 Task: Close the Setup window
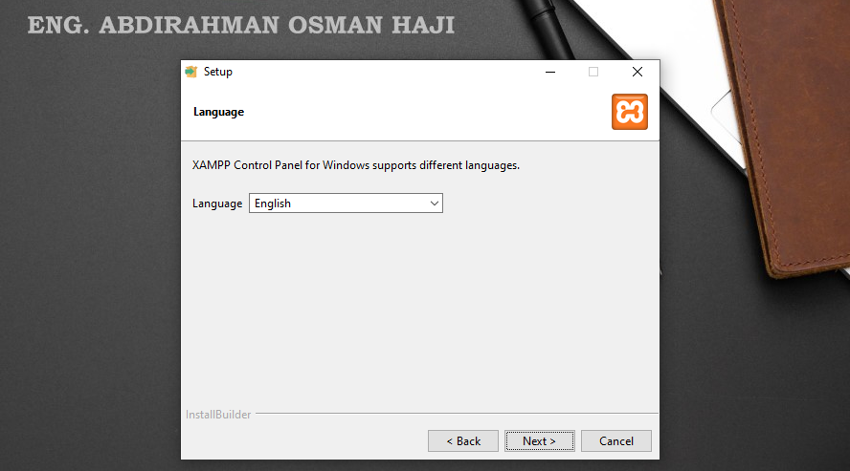point(637,72)
